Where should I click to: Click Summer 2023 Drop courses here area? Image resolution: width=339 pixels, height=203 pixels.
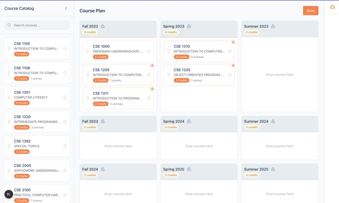280,75
